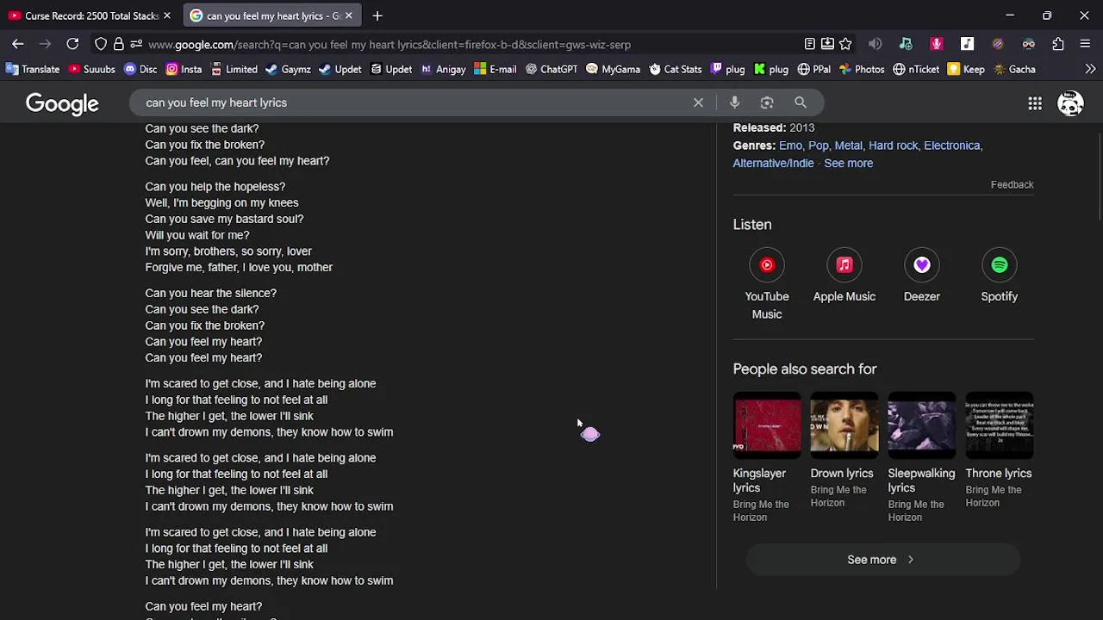Open the Gacha bookmark

[1014, 69]
